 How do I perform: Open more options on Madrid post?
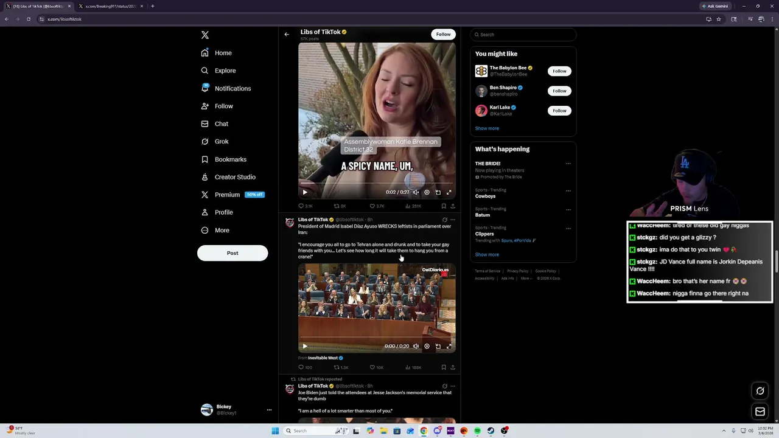click(x=452, y=220)
